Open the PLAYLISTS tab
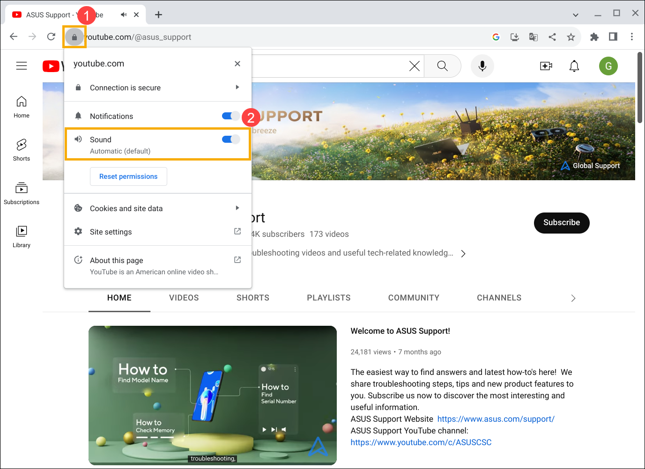The height and width of the screenshot is (469, 645). (x=329, y=298)
